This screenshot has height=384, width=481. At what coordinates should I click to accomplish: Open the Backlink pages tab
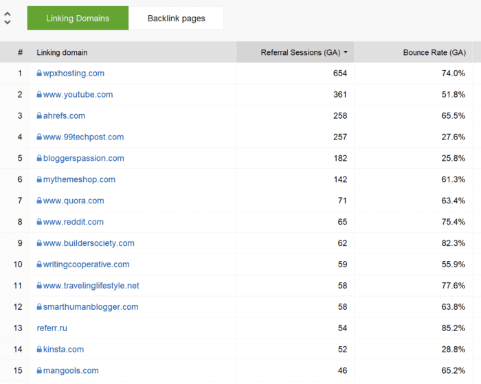[x=176, y=18]
